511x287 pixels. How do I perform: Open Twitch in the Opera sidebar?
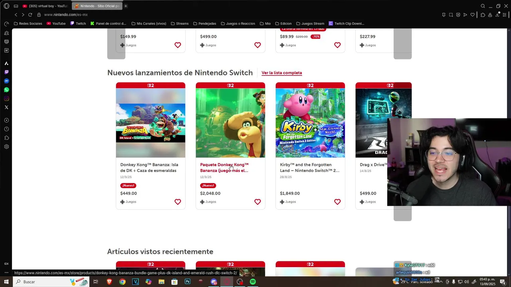6,72
